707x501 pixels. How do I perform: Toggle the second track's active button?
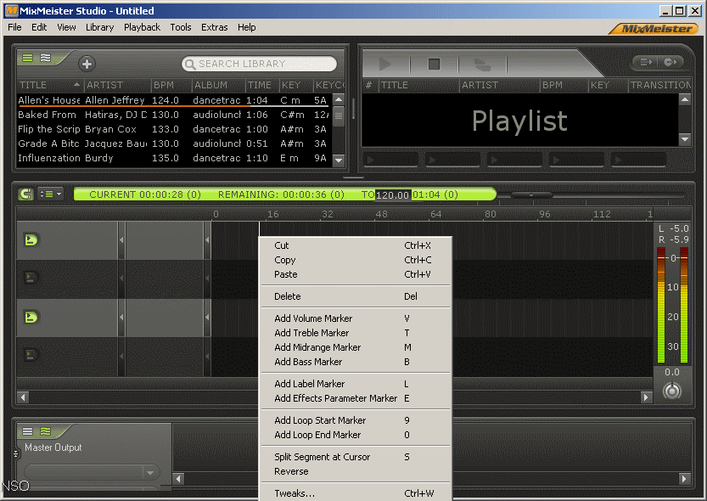(x=31, y=278)
